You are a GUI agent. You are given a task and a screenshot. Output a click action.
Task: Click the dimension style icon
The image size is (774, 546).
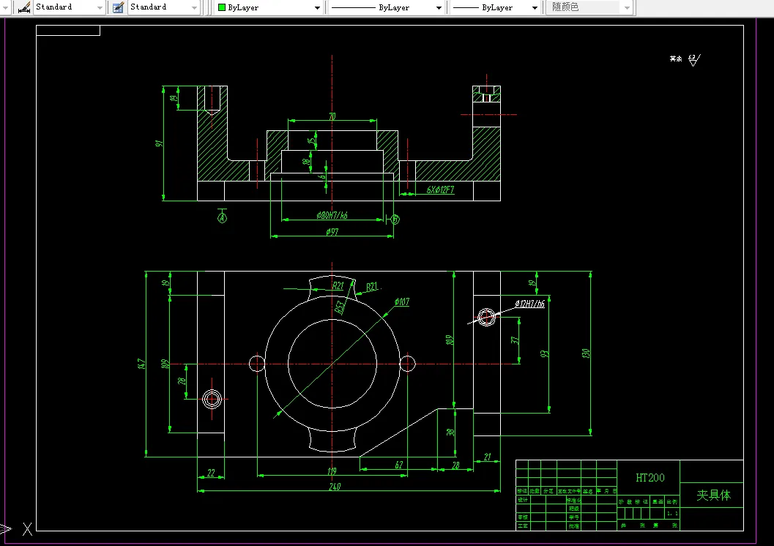coord(23,7)
